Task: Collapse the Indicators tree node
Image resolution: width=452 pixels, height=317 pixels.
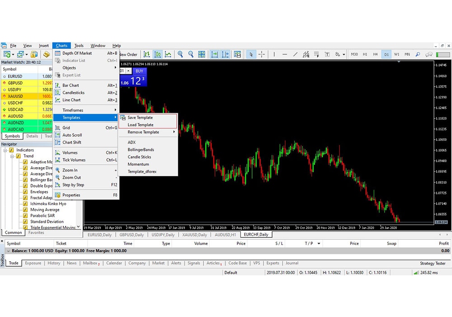Action: (x=5, y=150)
